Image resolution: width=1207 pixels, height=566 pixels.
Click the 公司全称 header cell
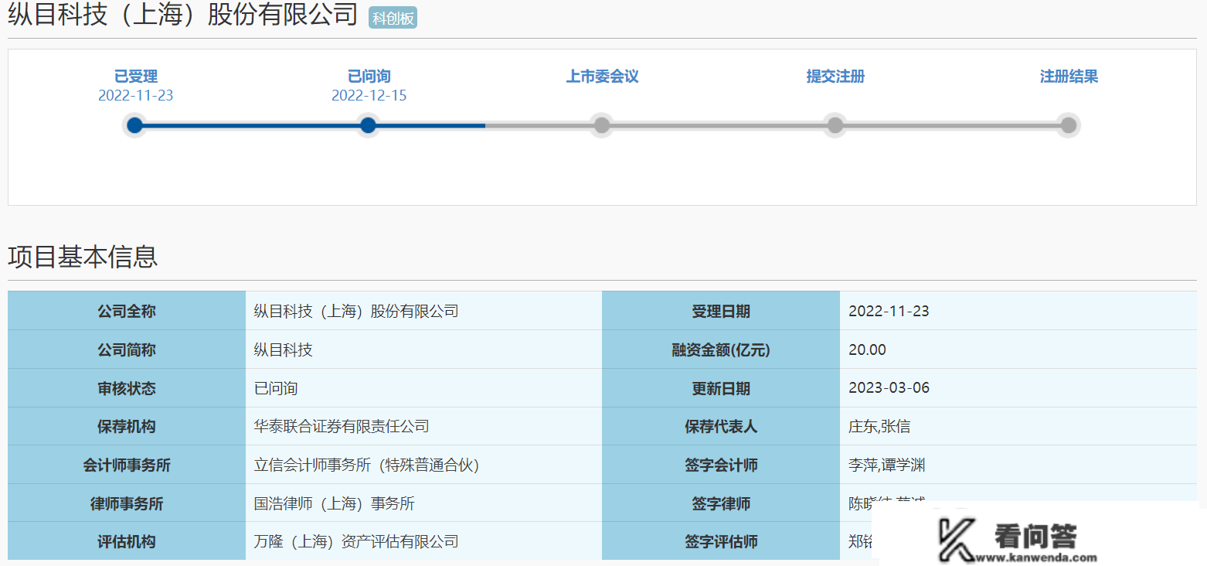pyautogui.click(x=127, y=311)
